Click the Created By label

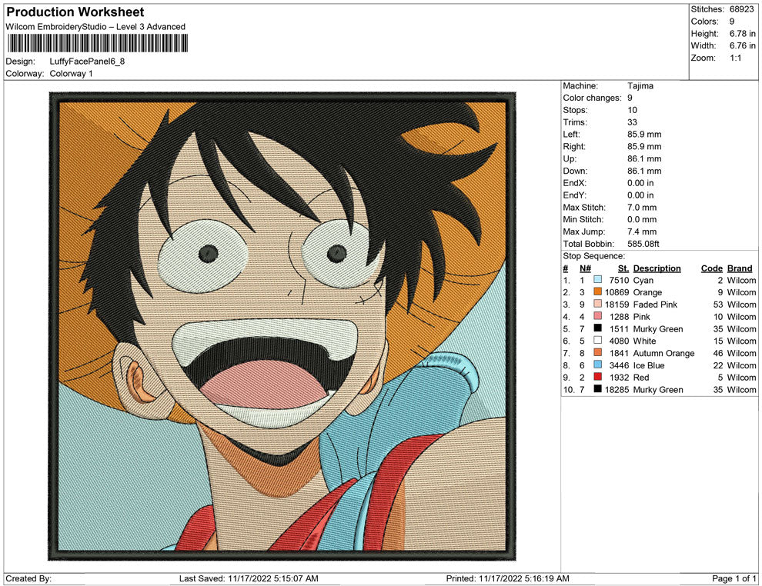point(28,578)
